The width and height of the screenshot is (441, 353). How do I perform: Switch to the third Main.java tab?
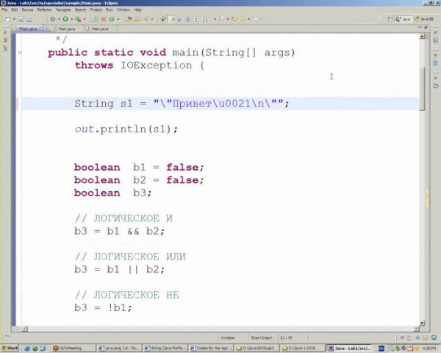[100, 29]
